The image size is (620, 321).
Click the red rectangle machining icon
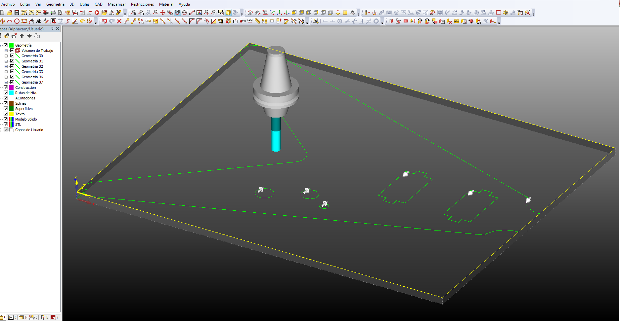tap(498, 13)
